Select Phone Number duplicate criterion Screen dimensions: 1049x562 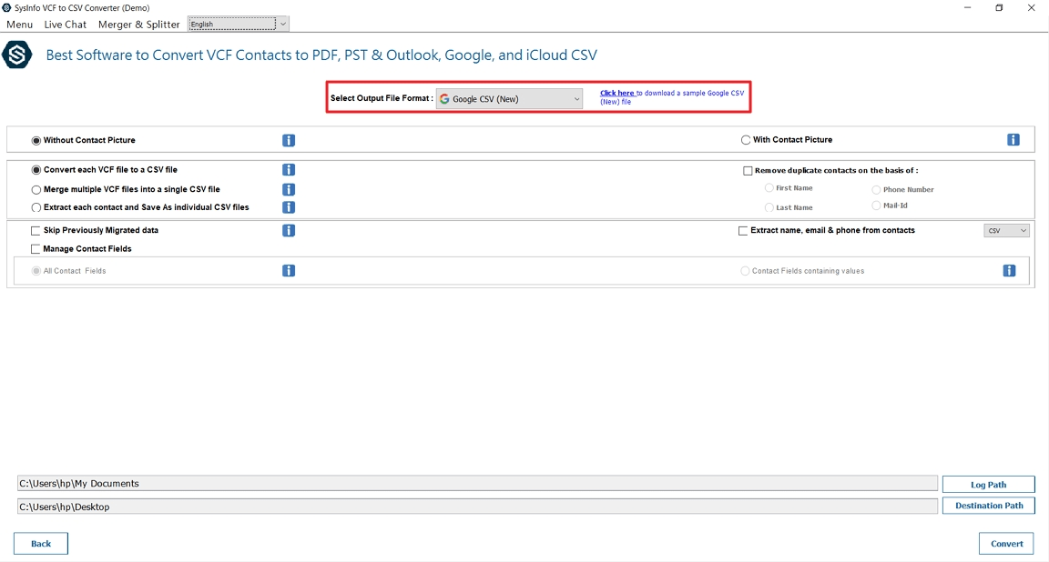tap(876, 190)
